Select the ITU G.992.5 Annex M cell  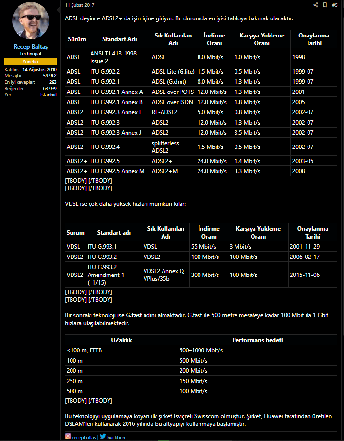point(119,171)
